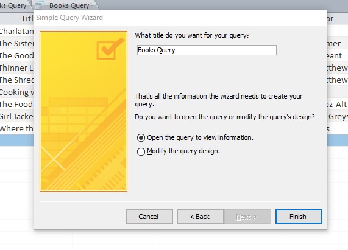Select The Sister row behind the dialog
Image resolution: width=348 pixels, height=250 pixels.
pos(17,43)
